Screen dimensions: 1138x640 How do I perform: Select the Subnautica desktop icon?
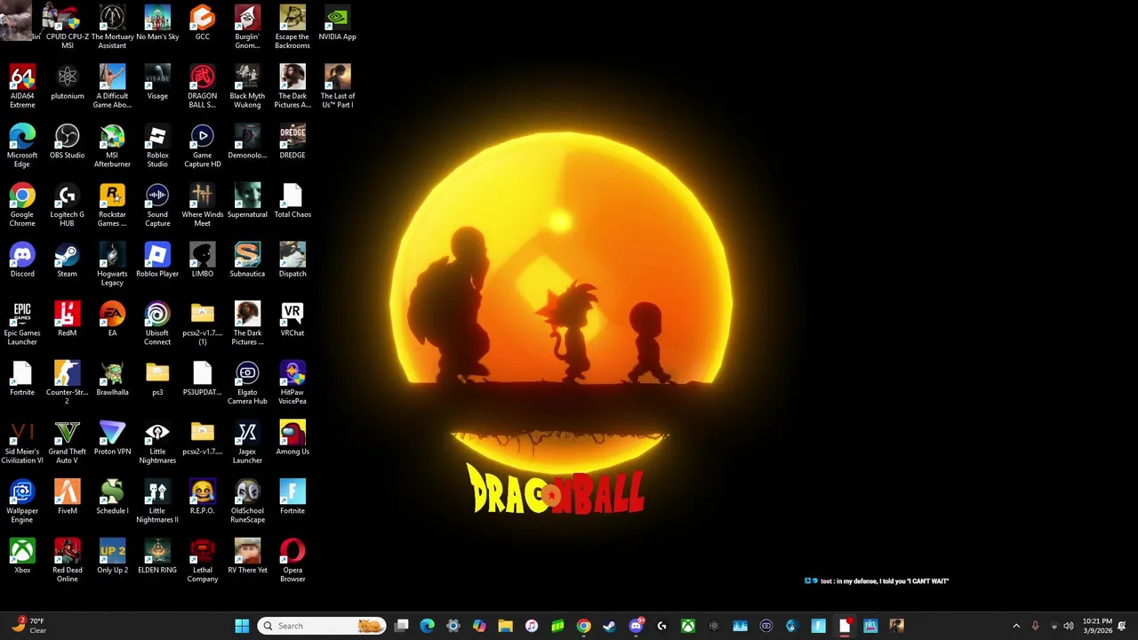click(247, 260)
